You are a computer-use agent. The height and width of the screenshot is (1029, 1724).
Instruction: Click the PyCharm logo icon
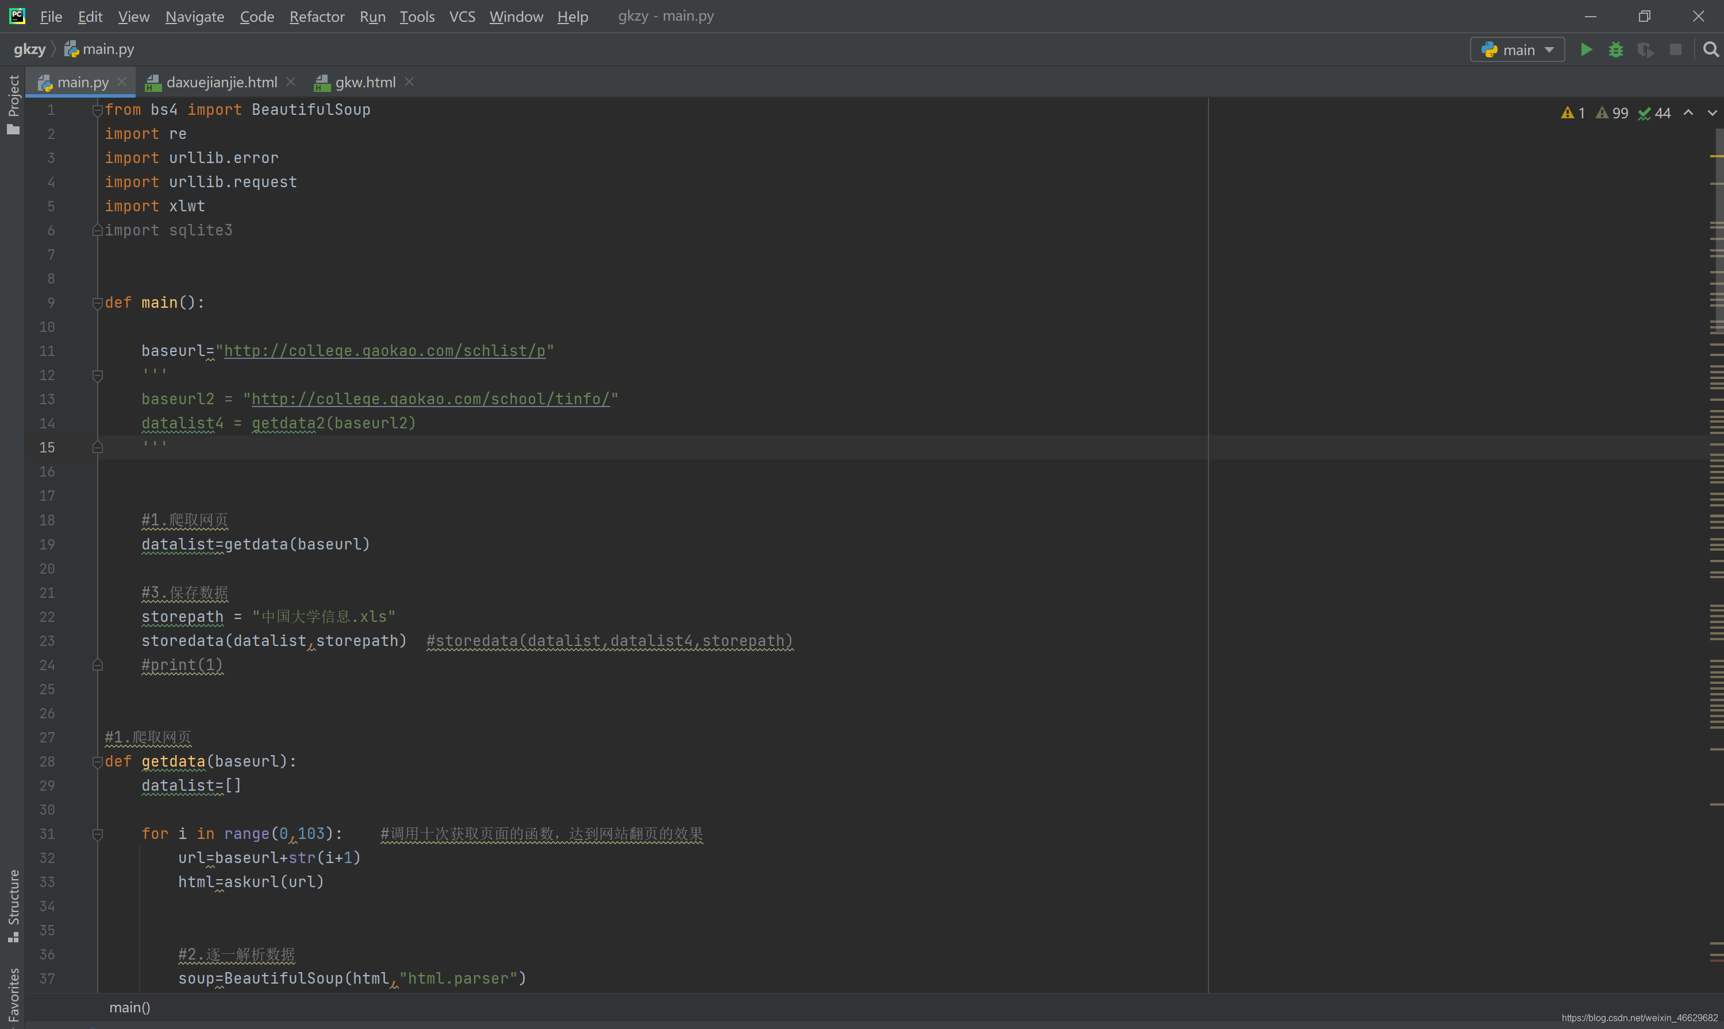[17, 16]
